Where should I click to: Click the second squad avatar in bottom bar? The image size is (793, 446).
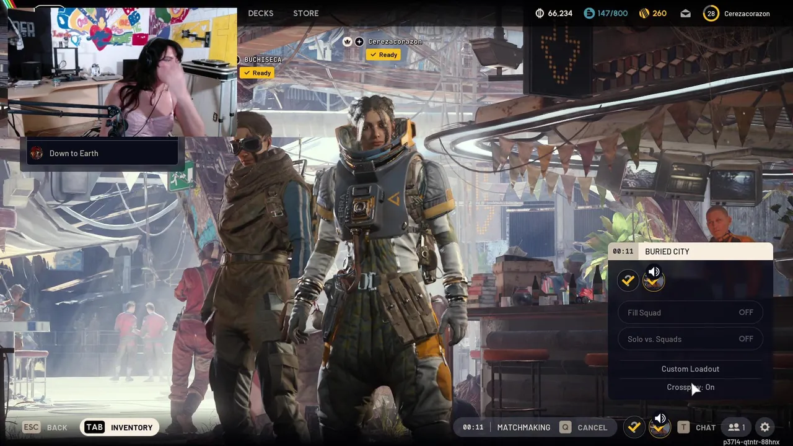660,429
